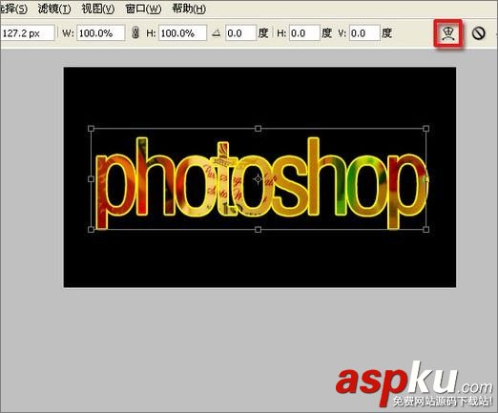Click the left-middle transform handle
The width and height of the screenshot is (498, 413).
click(91, 179)
